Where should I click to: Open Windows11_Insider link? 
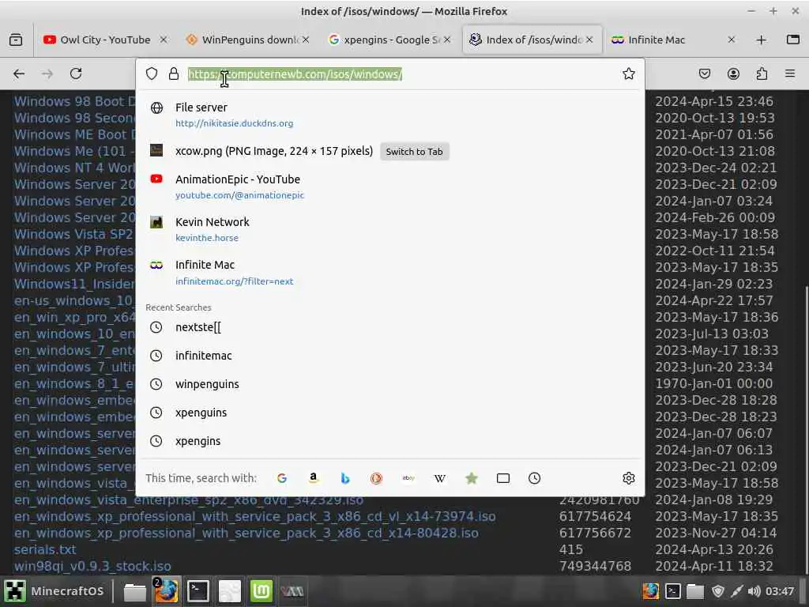[74, 284]
